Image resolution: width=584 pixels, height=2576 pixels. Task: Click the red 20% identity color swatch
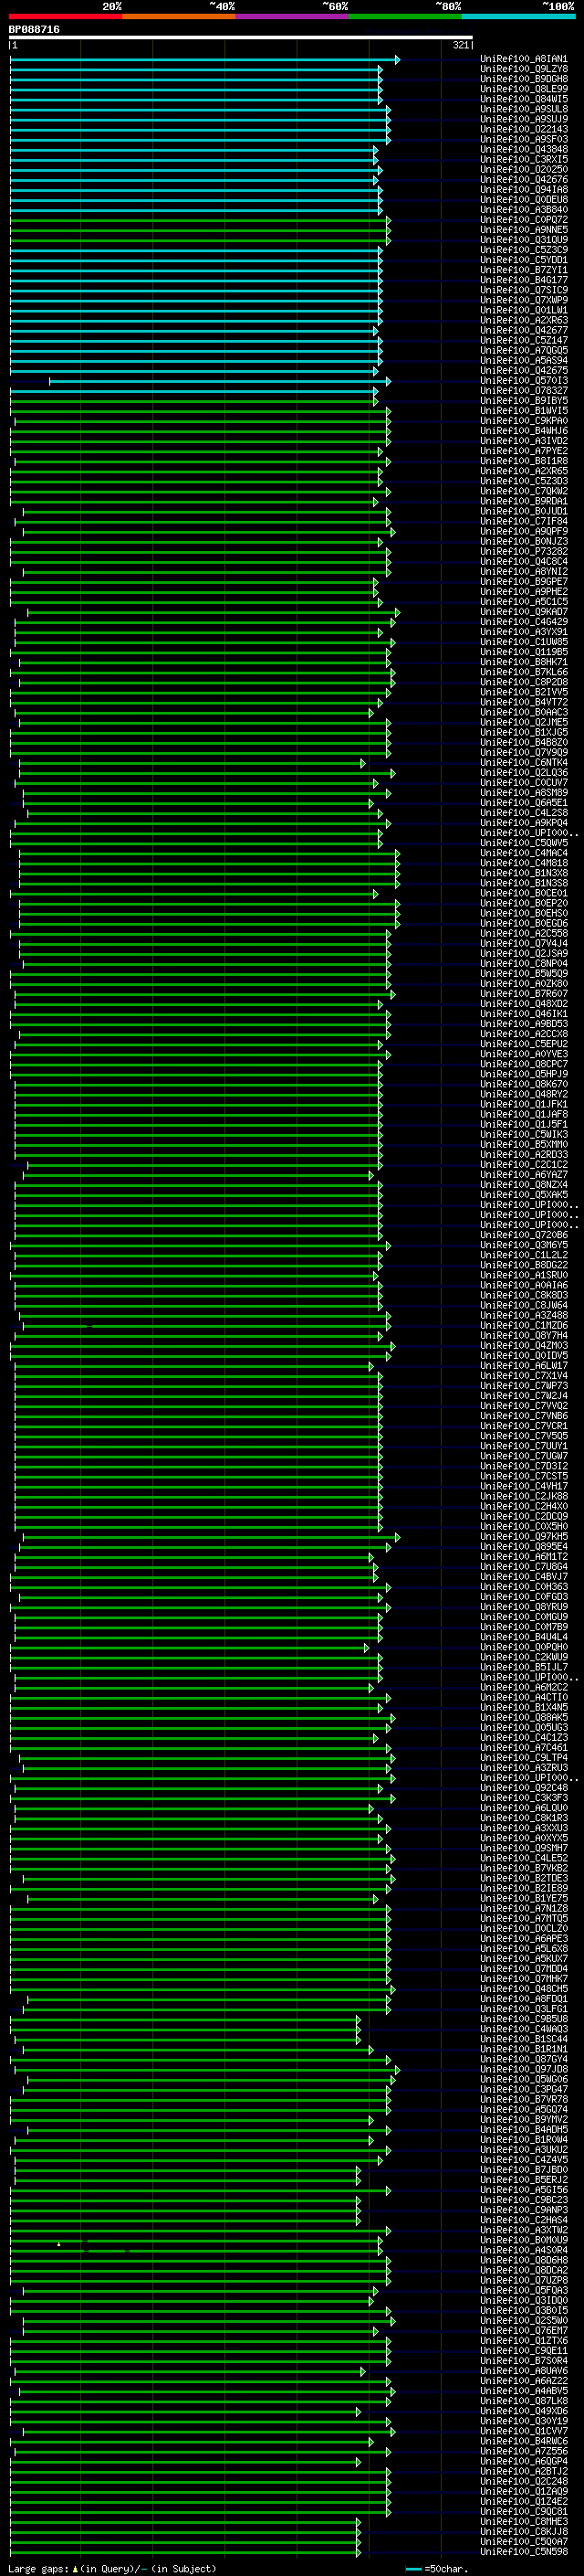point(66,16)
